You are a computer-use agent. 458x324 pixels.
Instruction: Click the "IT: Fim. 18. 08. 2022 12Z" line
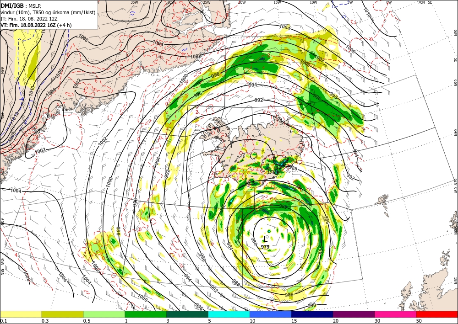(x=29, y=19)
